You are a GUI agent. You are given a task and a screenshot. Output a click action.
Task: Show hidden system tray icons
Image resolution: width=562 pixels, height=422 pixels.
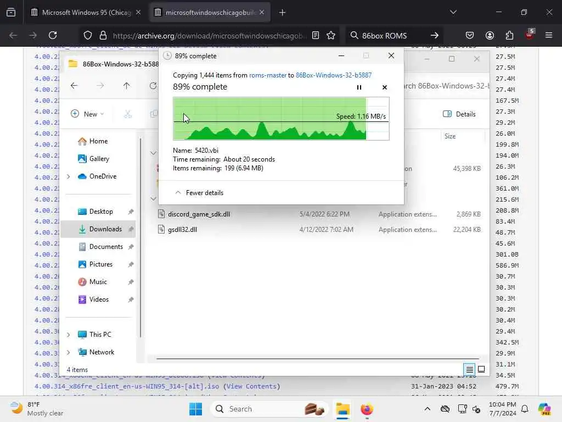[427, 409]
